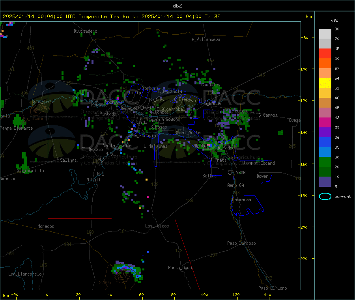Click the 'Bowen' map label
This screenshot has width=355, height=300.
coord(262,176)
